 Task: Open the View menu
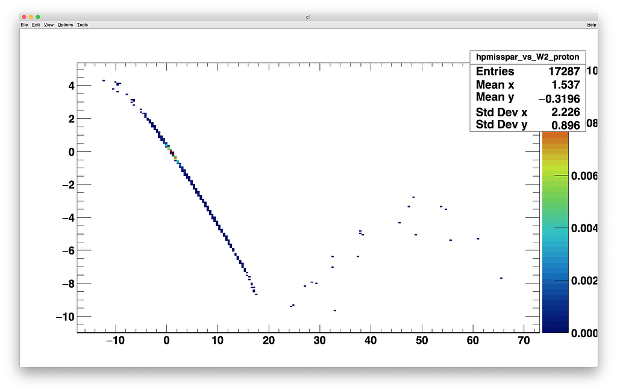[x=49, y=25]
